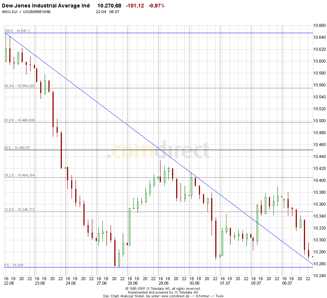Select the index value 10.270,68
This screenshot has width=327, height=298.
click(x=109, y=6)
